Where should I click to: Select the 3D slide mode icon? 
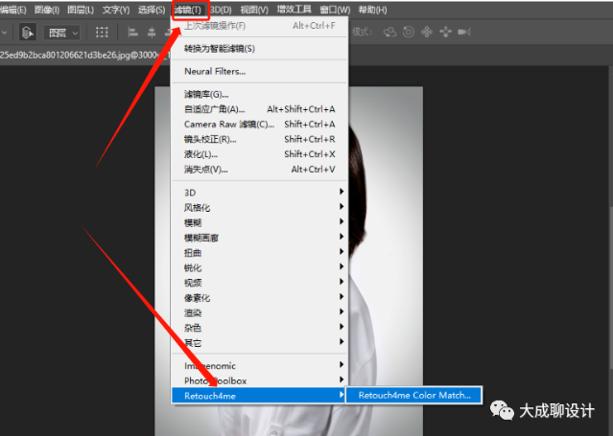(446, 32)
